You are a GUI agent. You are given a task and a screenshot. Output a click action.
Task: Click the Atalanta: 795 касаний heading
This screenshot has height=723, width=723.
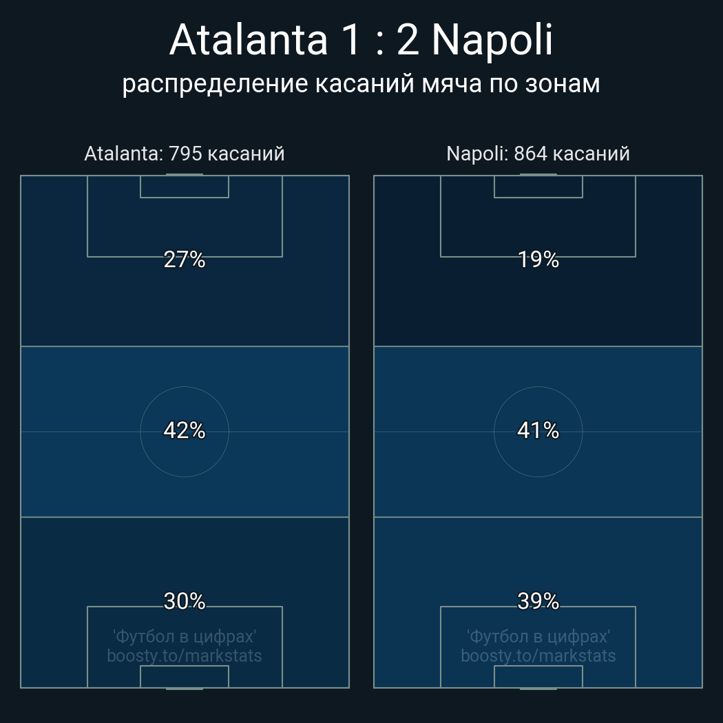click(184, 154)
